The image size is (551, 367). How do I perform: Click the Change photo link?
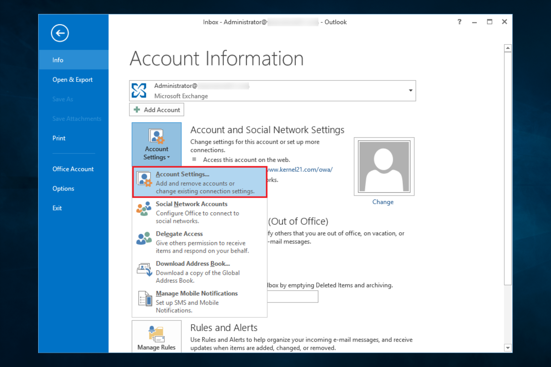pyautogui.click(x=383, y=202)
